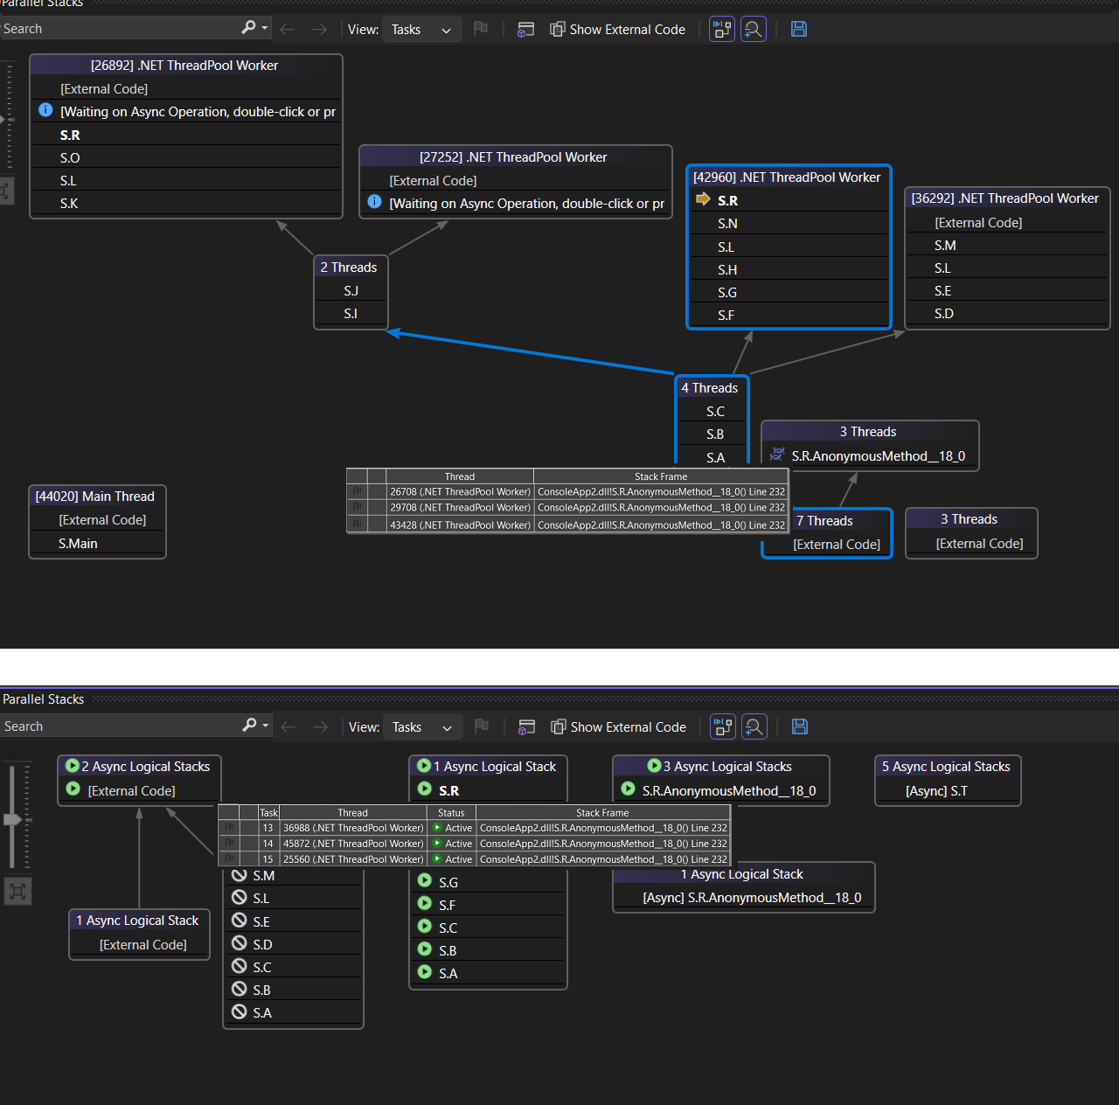Open the View dropdown in lower panel
Screen dimensions: 1119x1105
pos(422,726)
